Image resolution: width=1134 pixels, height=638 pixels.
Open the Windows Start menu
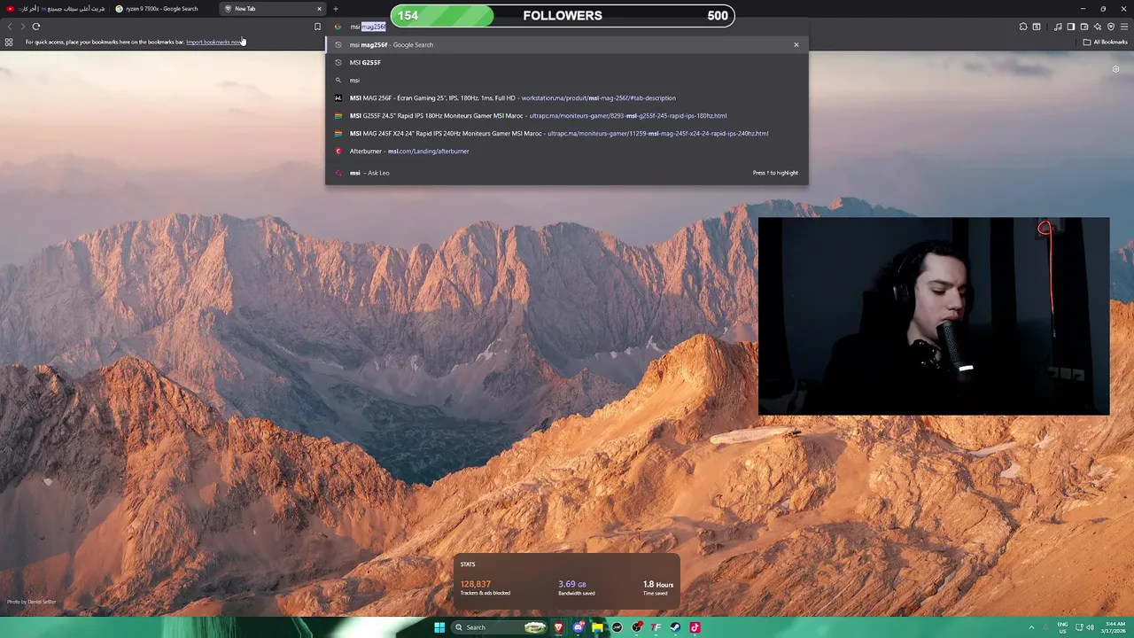click(439, 627)
